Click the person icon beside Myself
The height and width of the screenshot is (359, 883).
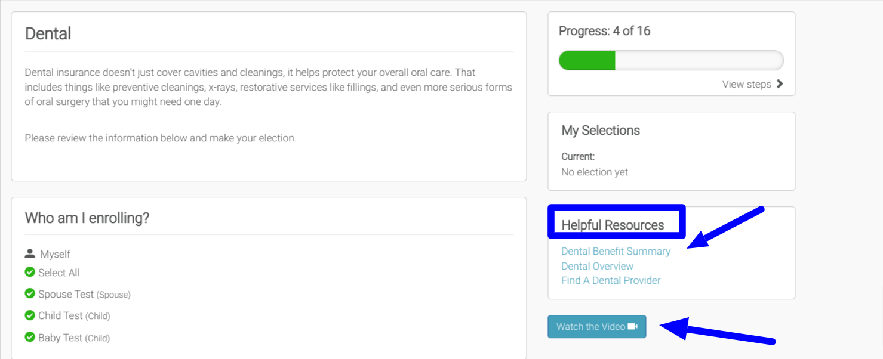(x=30, y=254)
